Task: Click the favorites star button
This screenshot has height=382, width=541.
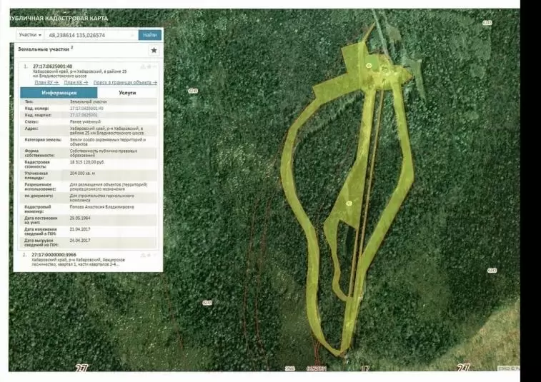Action: point(153,50)
